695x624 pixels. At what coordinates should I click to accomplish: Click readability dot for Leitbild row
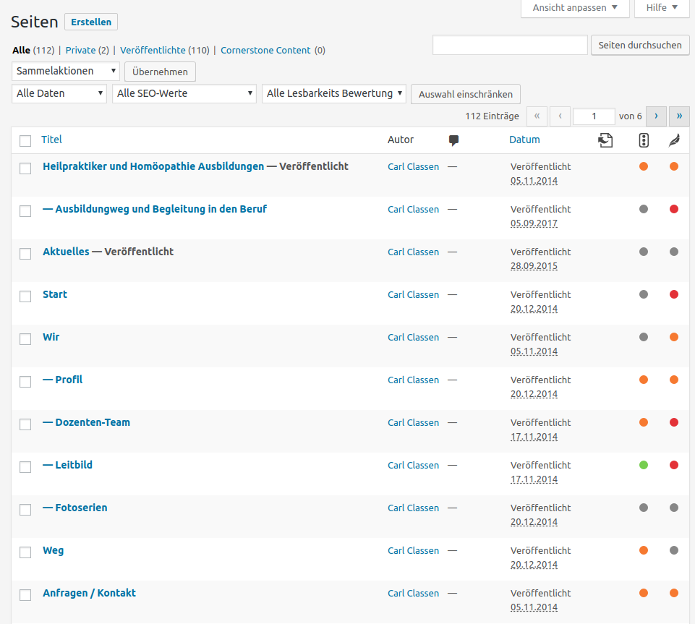674,465
